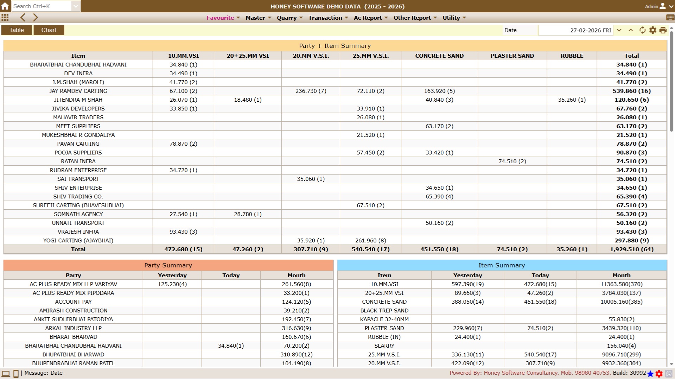Click the mobile view icon at bottom left
675x380 pixels.
tap(16, 374)
